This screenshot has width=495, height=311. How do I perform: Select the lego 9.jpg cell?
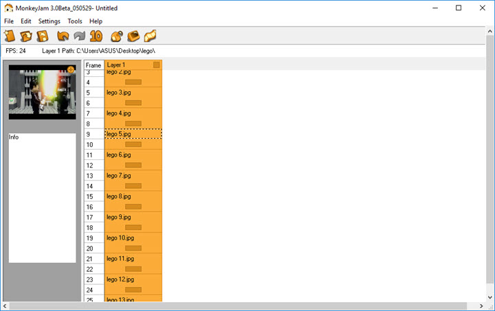(133, 217)
